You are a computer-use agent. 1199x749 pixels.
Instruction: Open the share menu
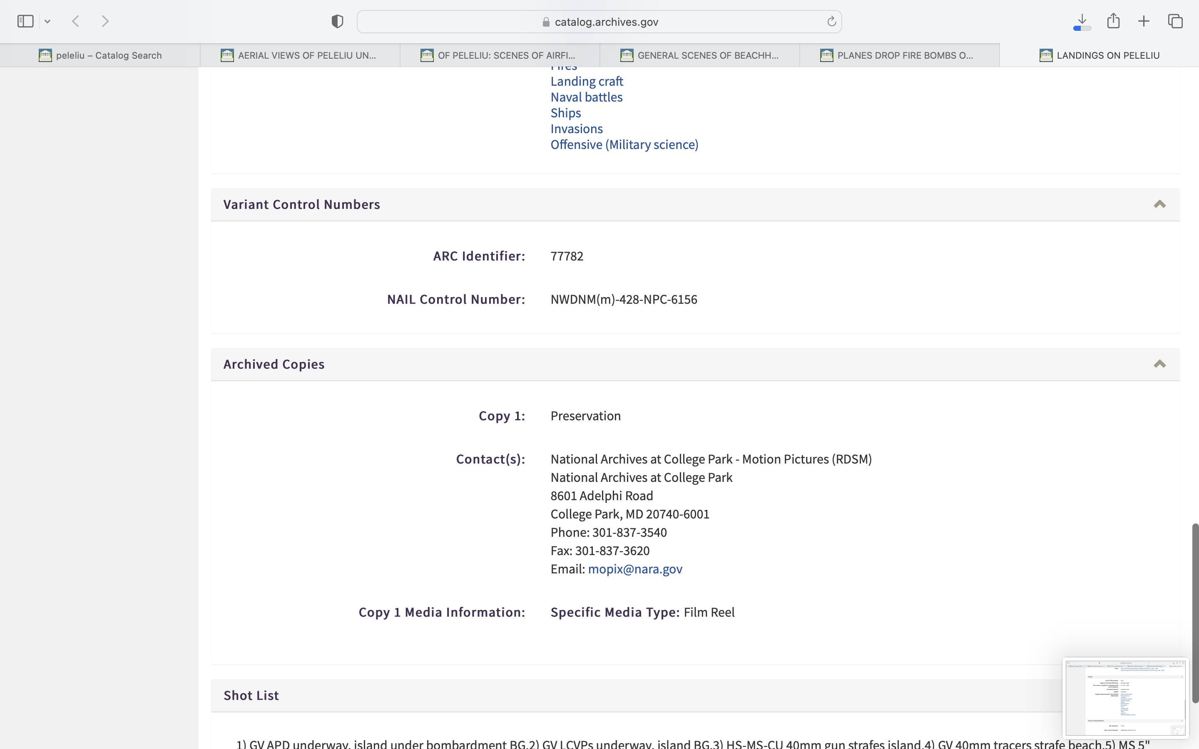pos(1113,21)
